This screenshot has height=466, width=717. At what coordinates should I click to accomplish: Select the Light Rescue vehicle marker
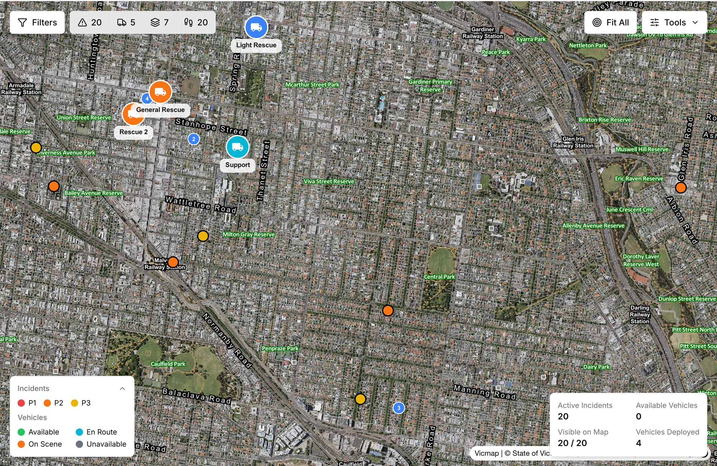[x=256, y=28]
